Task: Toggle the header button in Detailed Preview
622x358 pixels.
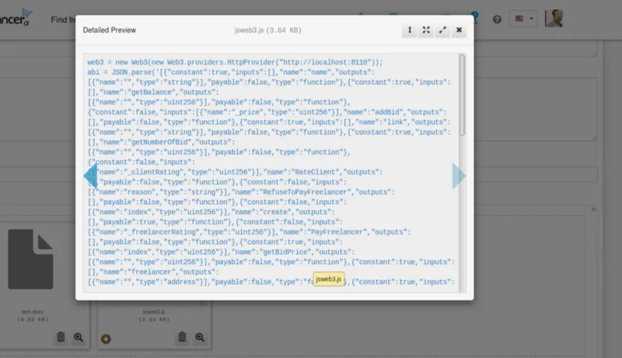Action: 410,30
